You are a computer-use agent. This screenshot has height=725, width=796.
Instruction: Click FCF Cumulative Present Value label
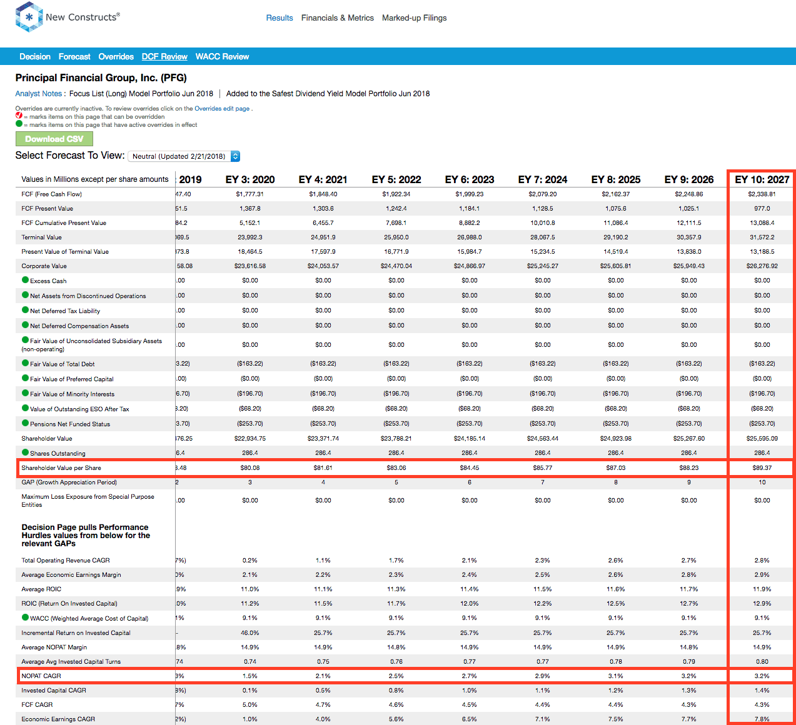[64, 222]
